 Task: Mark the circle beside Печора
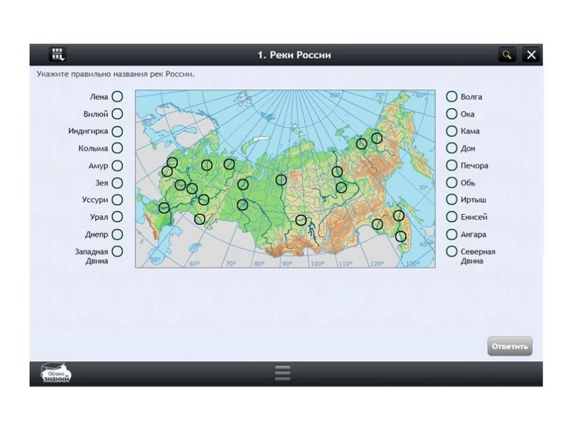(x=451, y=166)
